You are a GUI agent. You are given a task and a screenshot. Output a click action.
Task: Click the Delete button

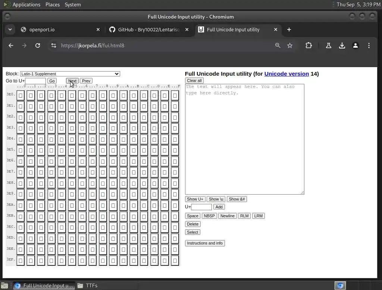tap(193, 224)
